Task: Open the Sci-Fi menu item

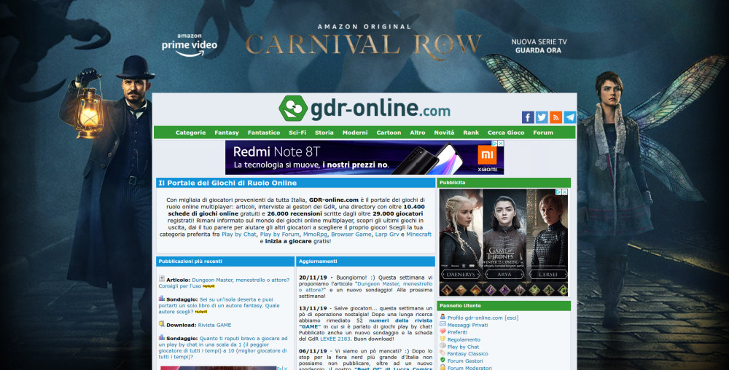Action: pos(297,133)
